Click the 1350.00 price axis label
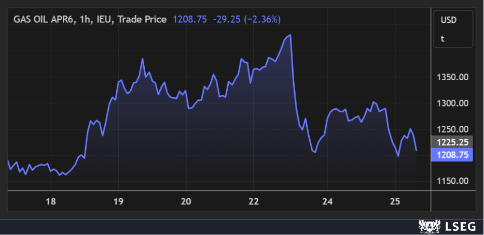Viewport: 484px width, 235px height. pos(452,77)
